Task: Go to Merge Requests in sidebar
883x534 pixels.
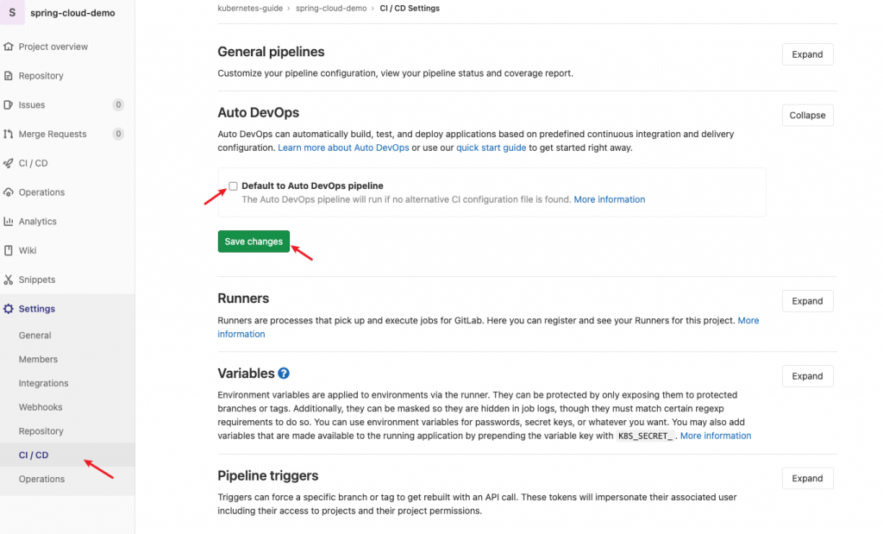Action: (x=53, y=134)
